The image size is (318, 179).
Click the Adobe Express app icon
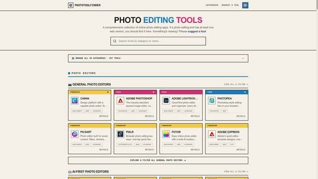click(x=212, y=134)
